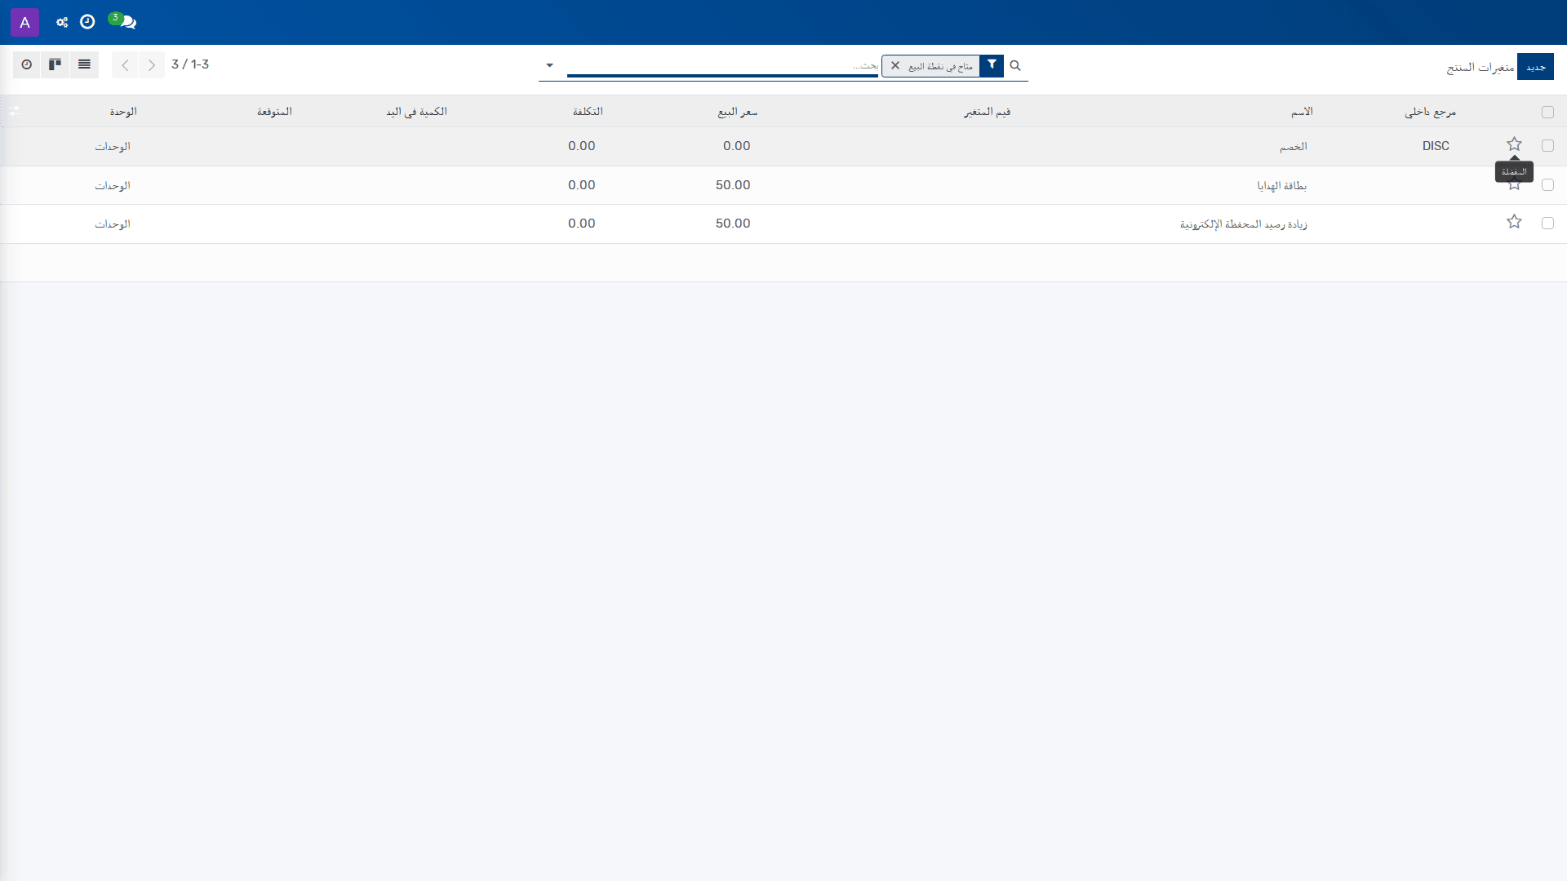Switch to kanban view
Viewport: 1567px width, 881px height.
[x=55, y=64]
